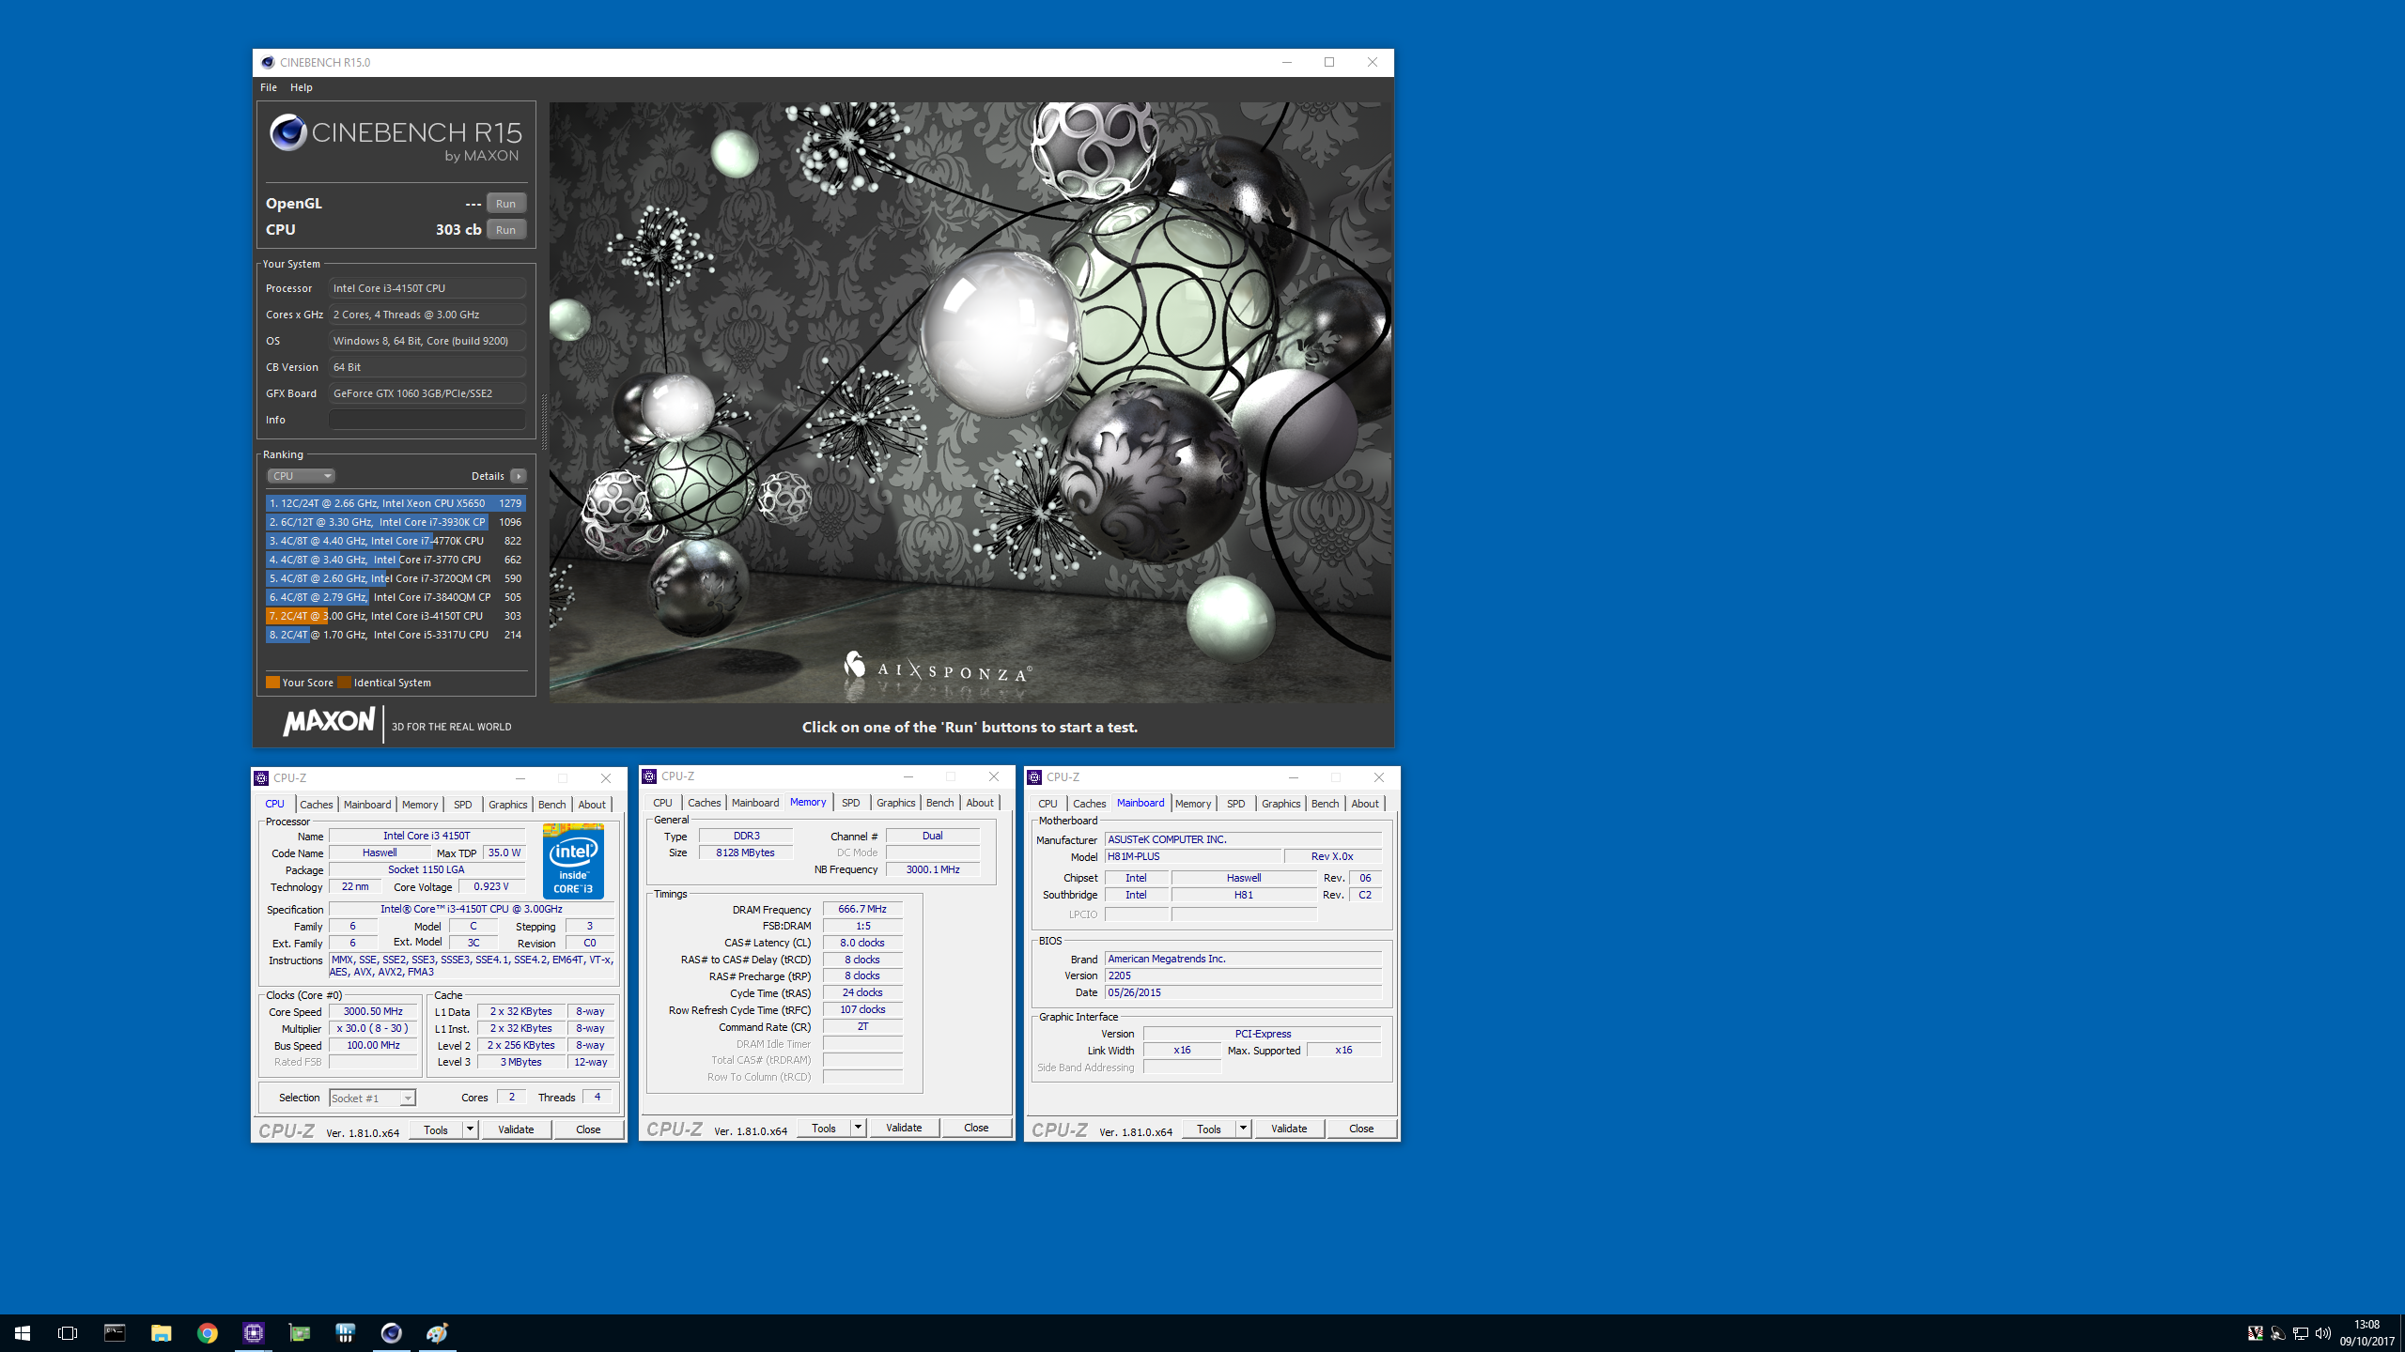Switch to Caches tab in CPU-Z CPU window
The width and height of the screenshot is (2405, 1352).
pyautogui.click(x=317, y=805)
